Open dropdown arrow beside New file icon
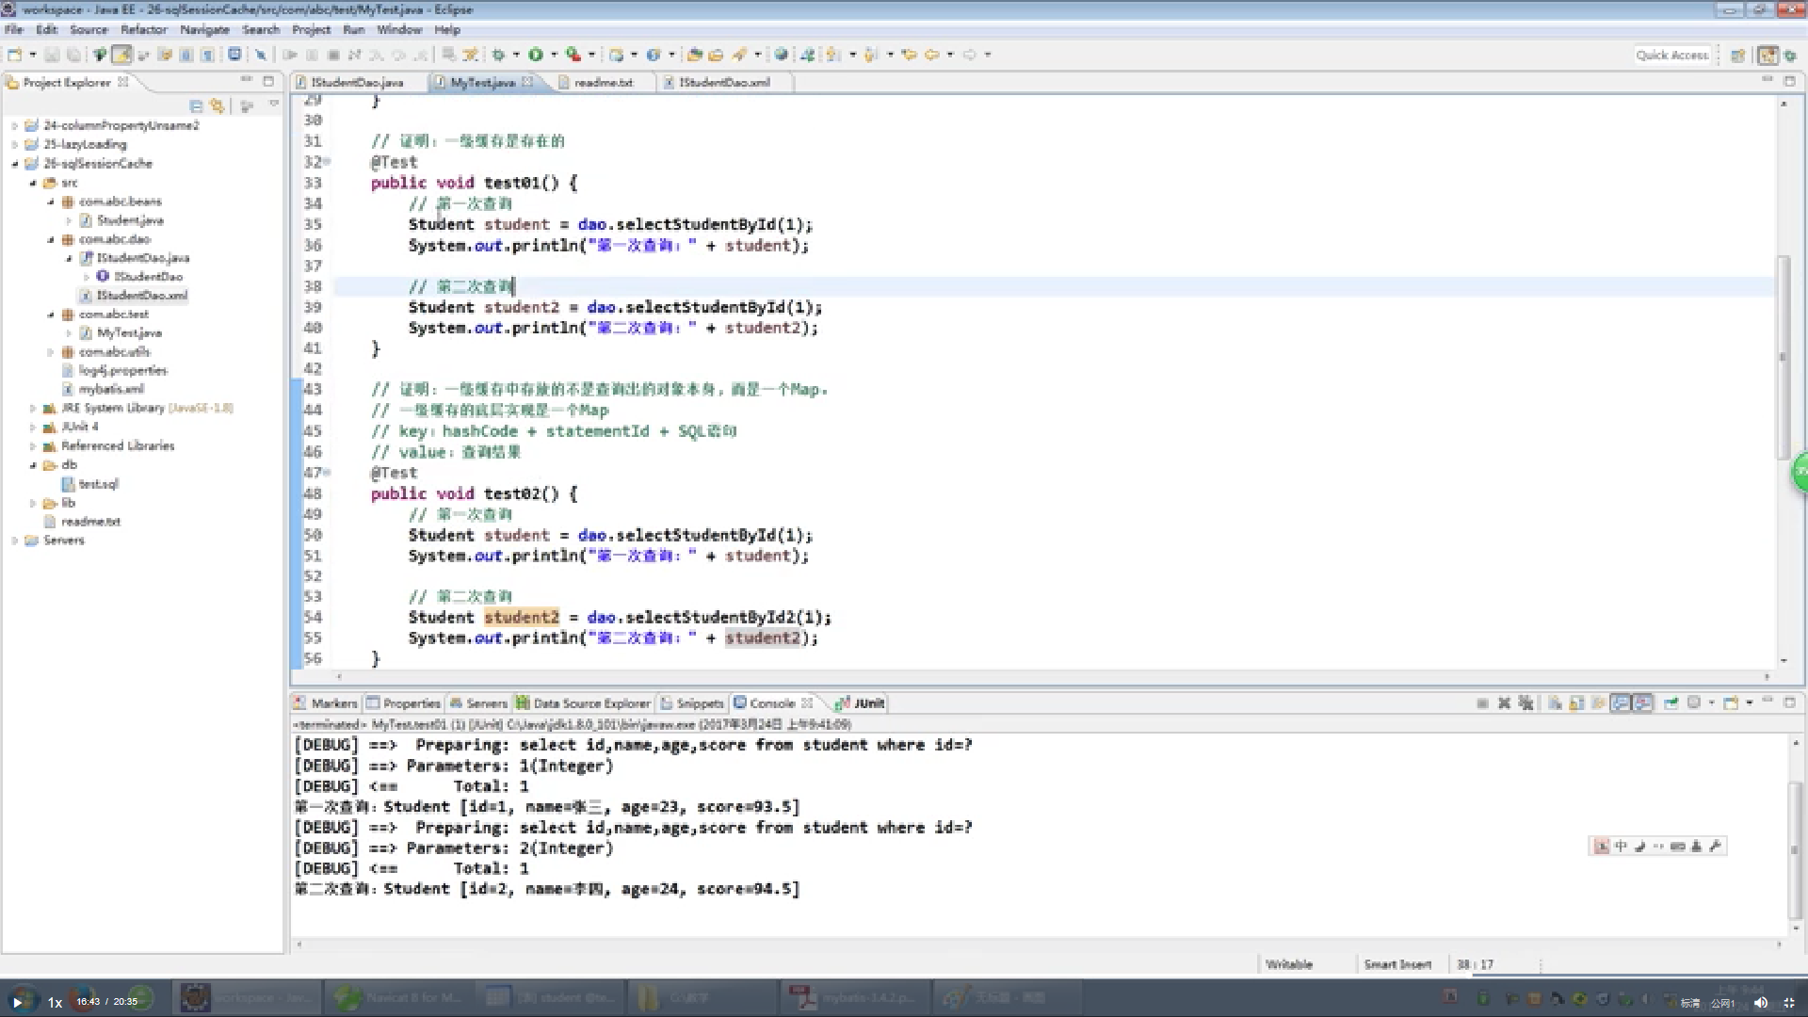This screenshot has width=1808, height=1017. [x=32, y=55]
